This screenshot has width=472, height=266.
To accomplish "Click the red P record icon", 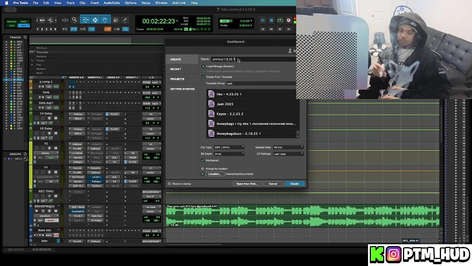I will (288, 20).
